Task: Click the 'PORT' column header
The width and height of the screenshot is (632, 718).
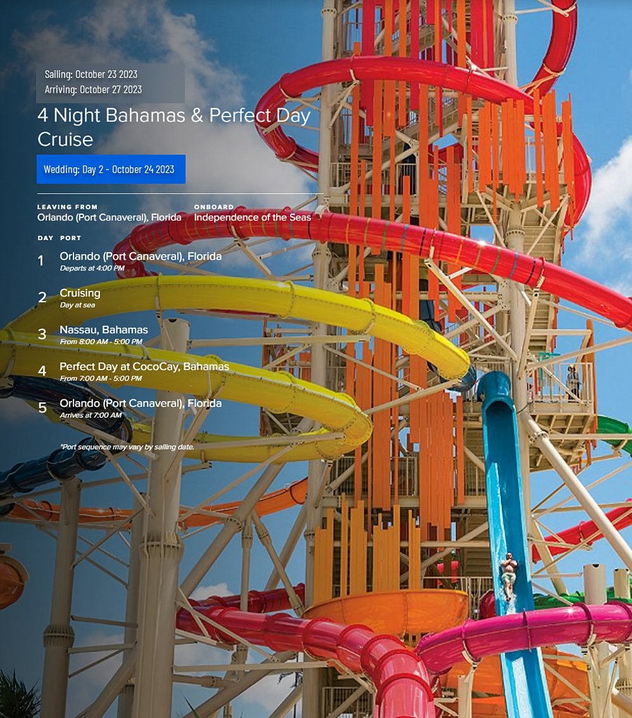Action: tap(70, 238)
